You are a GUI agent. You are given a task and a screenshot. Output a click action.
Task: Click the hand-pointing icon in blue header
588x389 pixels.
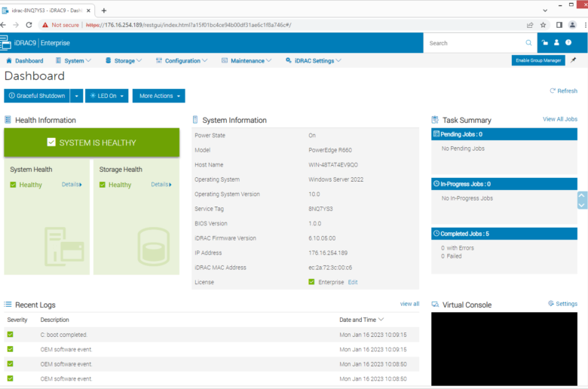pos(545,42)
